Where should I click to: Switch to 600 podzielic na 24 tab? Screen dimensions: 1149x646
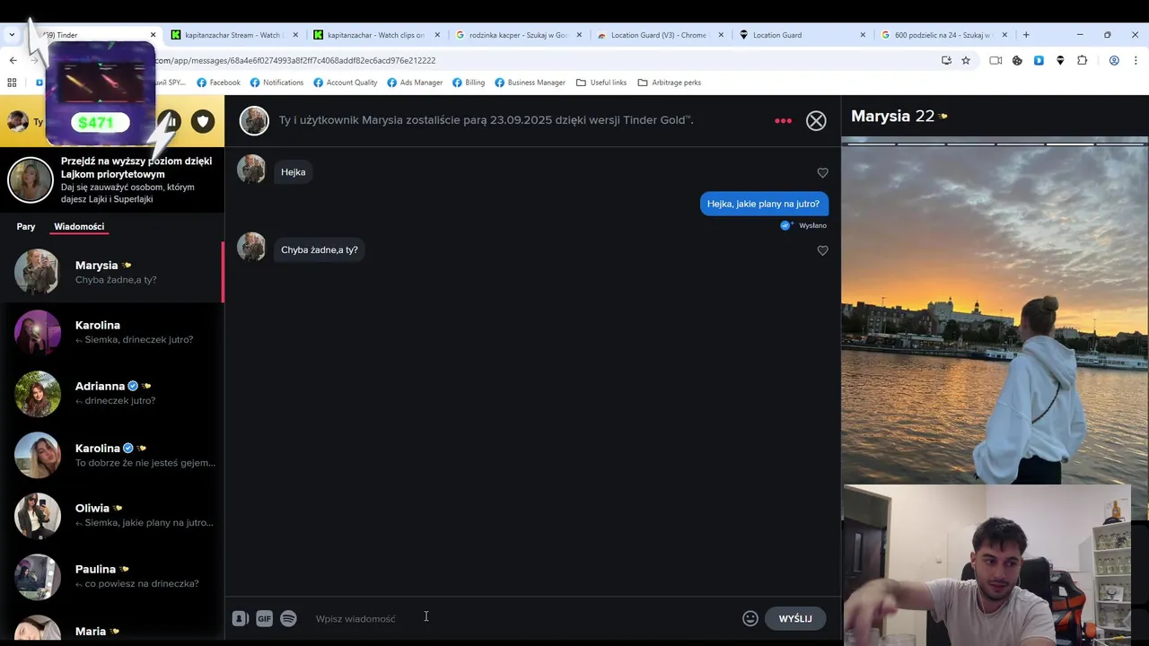point(943,35)
